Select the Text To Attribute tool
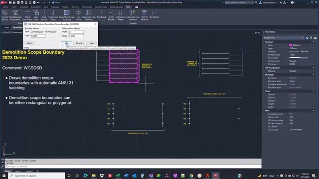 coord(145,15)
